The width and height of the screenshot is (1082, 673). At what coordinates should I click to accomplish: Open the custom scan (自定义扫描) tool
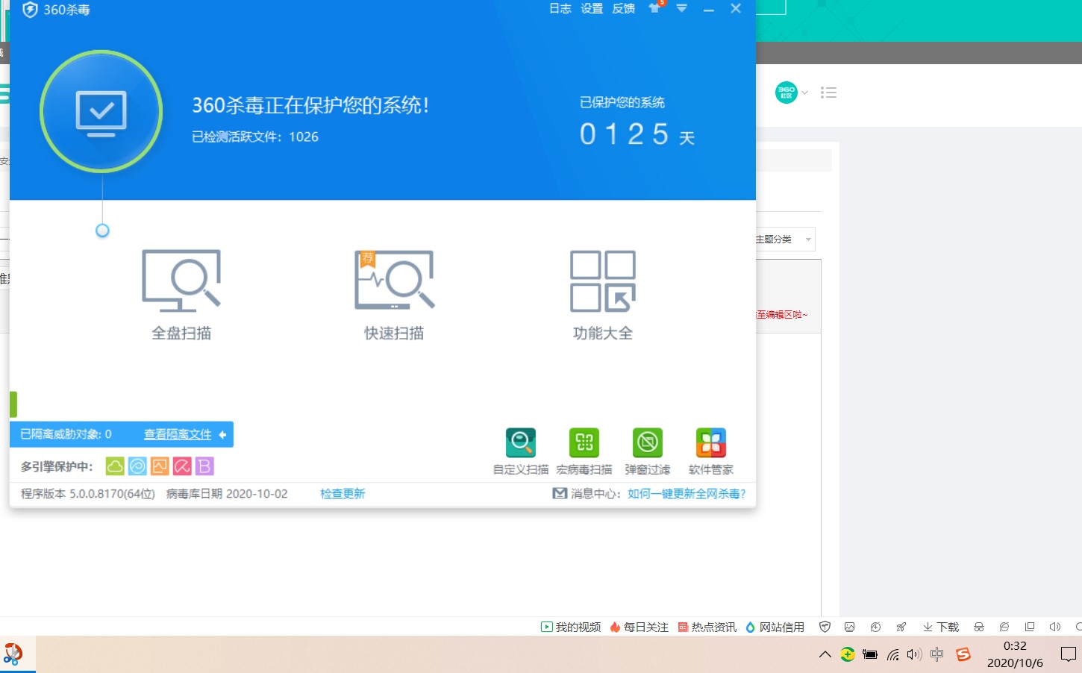pos(521,451)
